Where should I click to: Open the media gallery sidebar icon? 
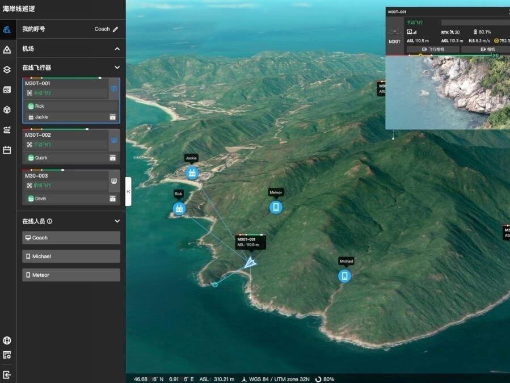click(7, 90)
